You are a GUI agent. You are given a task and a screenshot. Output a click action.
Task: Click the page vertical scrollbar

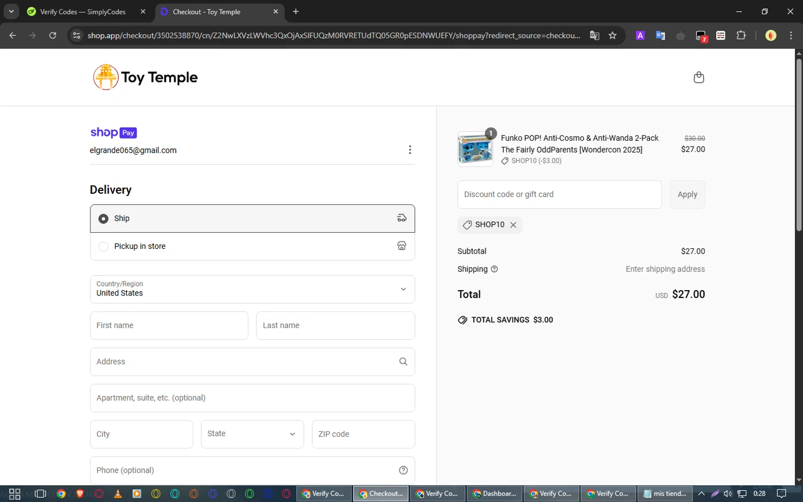[799, 144]
